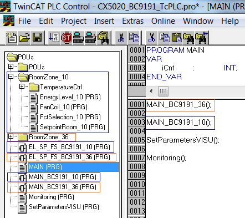Open the Edit menu
The image size is (245, 218).
46,21
